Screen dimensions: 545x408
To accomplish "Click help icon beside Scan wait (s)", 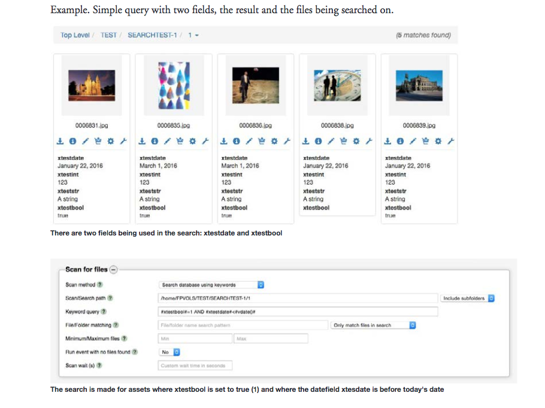I will pos(99,365).
